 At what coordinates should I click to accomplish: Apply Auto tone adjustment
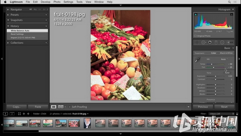pos(227,73)
